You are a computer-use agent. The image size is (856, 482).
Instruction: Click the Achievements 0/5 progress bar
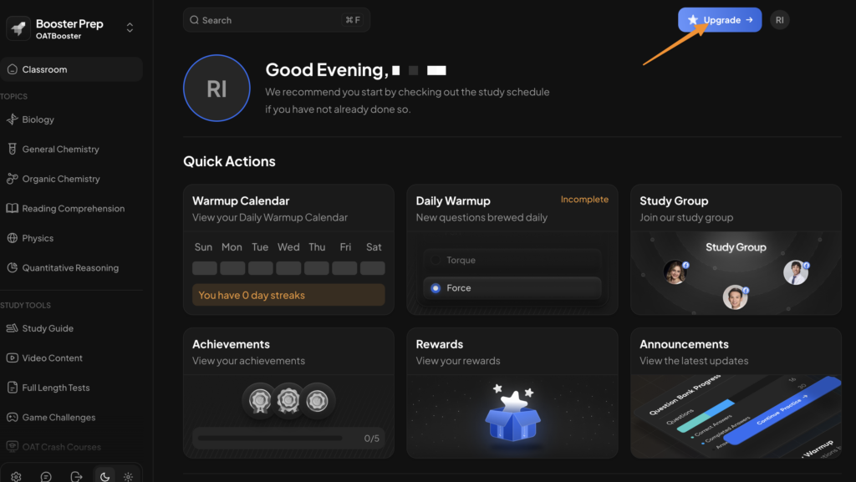pyautogui.click(x=267, y=438)
